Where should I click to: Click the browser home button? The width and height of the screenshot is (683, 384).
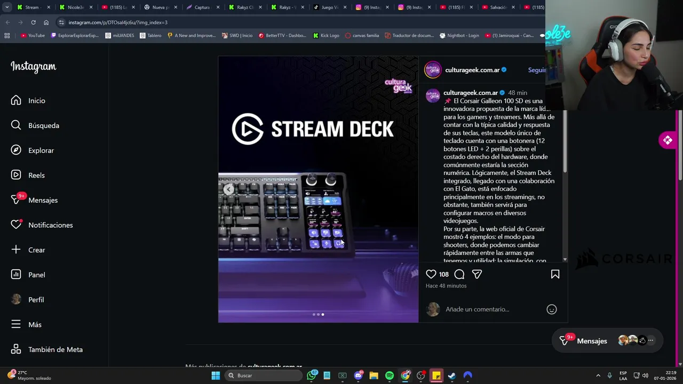click(46, 22)
